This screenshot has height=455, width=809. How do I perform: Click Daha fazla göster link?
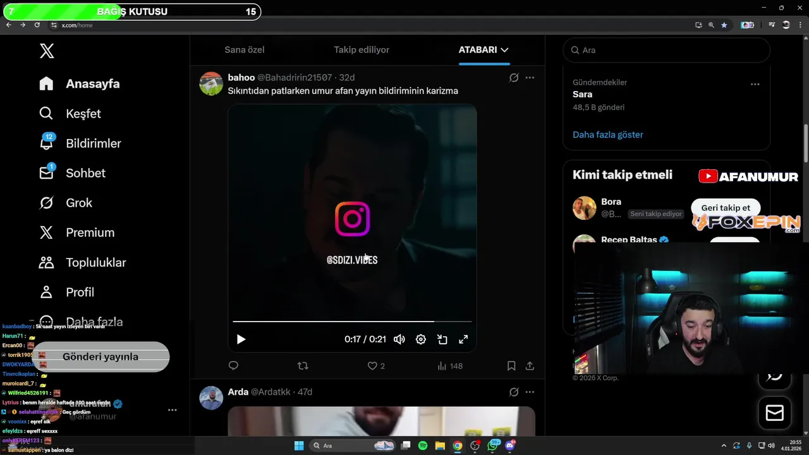tap(608, 135)
